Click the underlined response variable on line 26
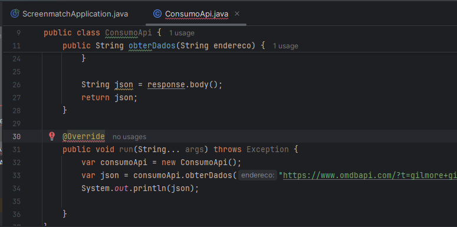Image resolution: width=457 pixels, height=227 pixels. click(166, 84)
